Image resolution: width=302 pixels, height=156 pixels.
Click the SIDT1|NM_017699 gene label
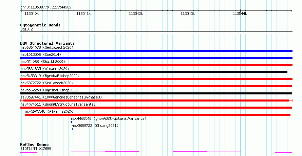pyautogui.click(x=36, y=149)
